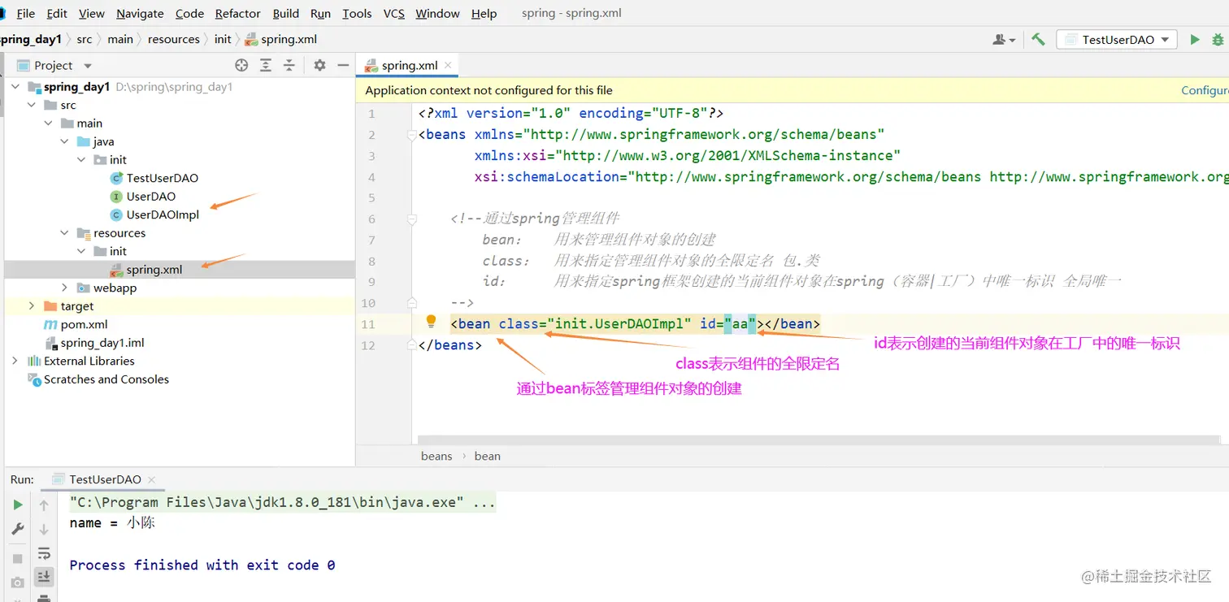Open the Project panel gear settings
The image size is (1229, 602).
pyautogui.click(x=319, y=65)
